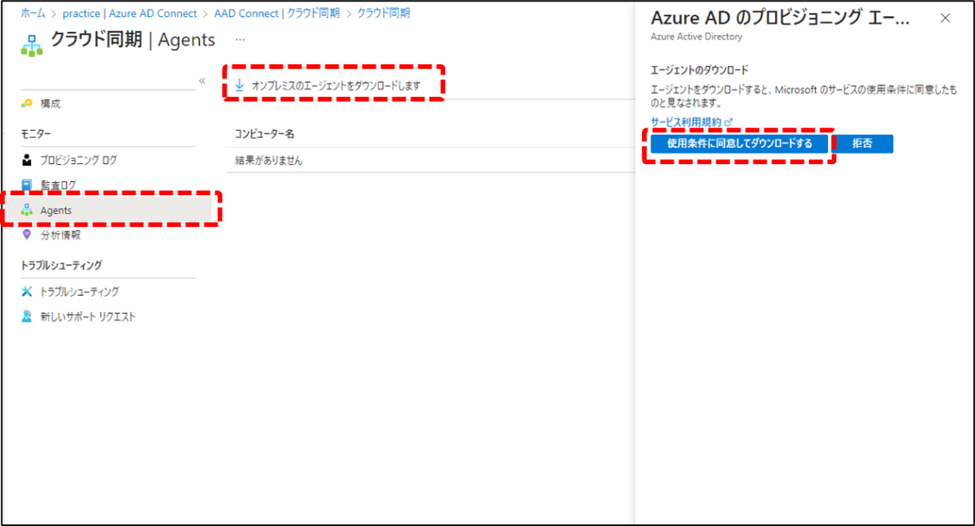Click the エージェントのダウンロード heading
Screen dimensions: 975x526
[700, 70]
